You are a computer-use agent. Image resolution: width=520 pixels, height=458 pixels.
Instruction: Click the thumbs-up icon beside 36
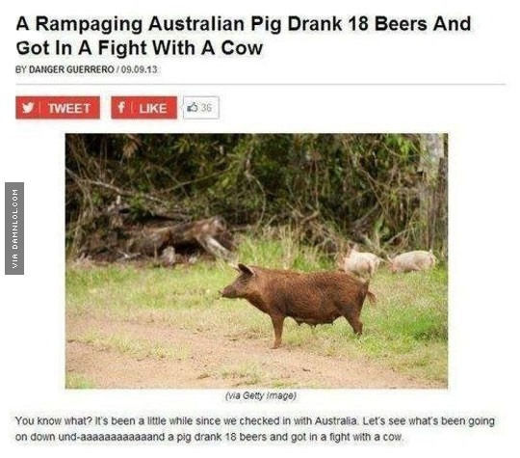tap(193, 107)
